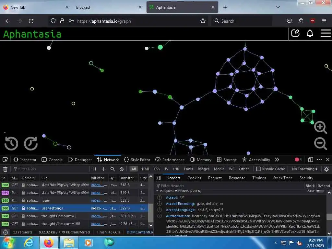Toggle the WS request filter
Screen dimensions: 332x249
coord(231,169)
